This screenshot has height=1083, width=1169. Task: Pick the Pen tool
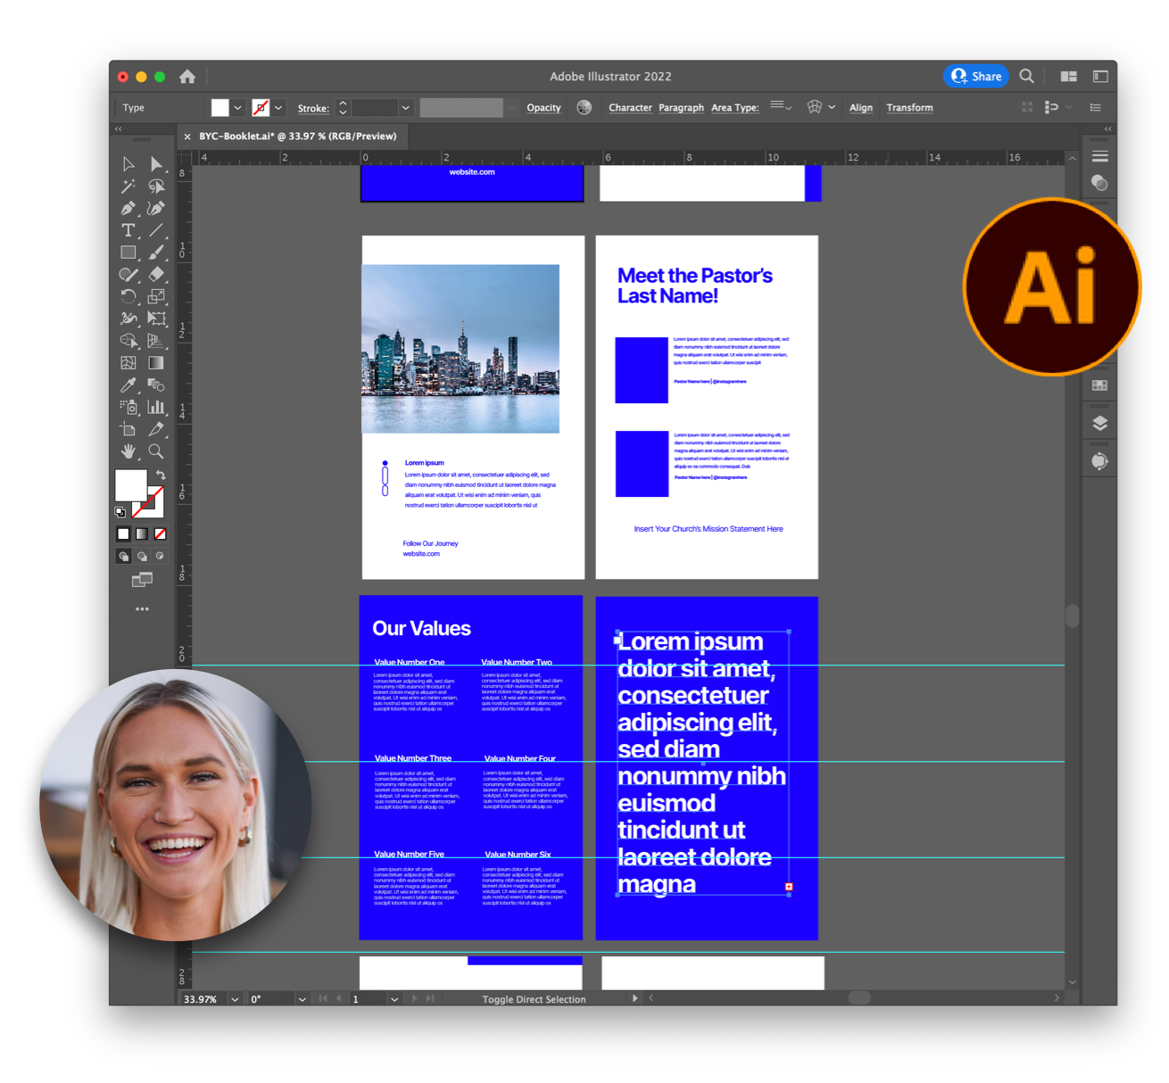pyautogui.click(x=129, y=209)
